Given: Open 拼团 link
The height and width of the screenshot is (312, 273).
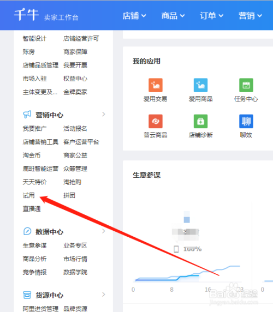Looking at the screenshot, I should click(69, 195).
